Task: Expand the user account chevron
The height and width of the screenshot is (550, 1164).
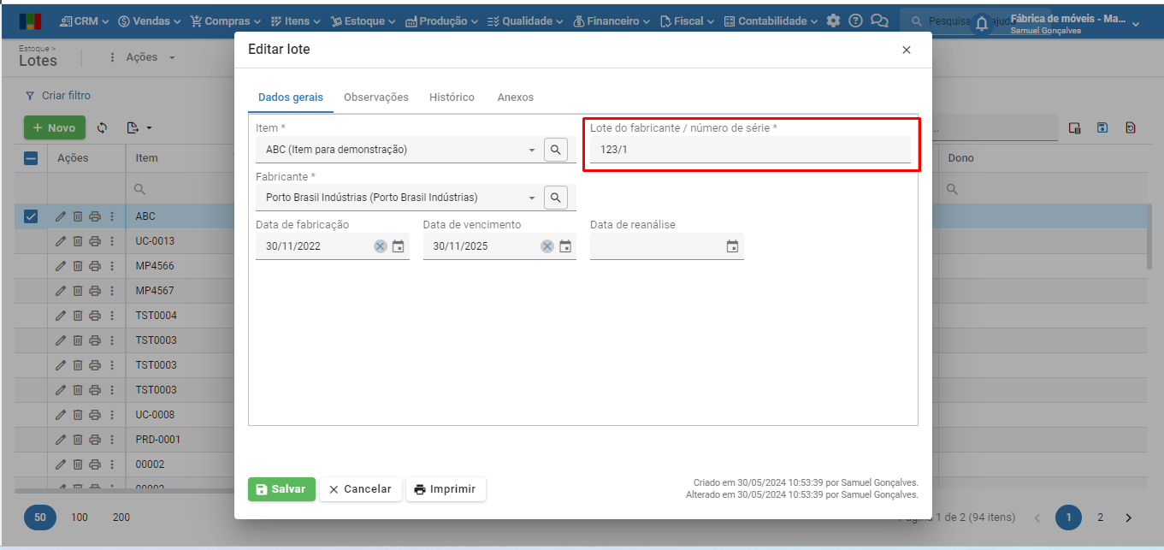Action: point(1136,24)
